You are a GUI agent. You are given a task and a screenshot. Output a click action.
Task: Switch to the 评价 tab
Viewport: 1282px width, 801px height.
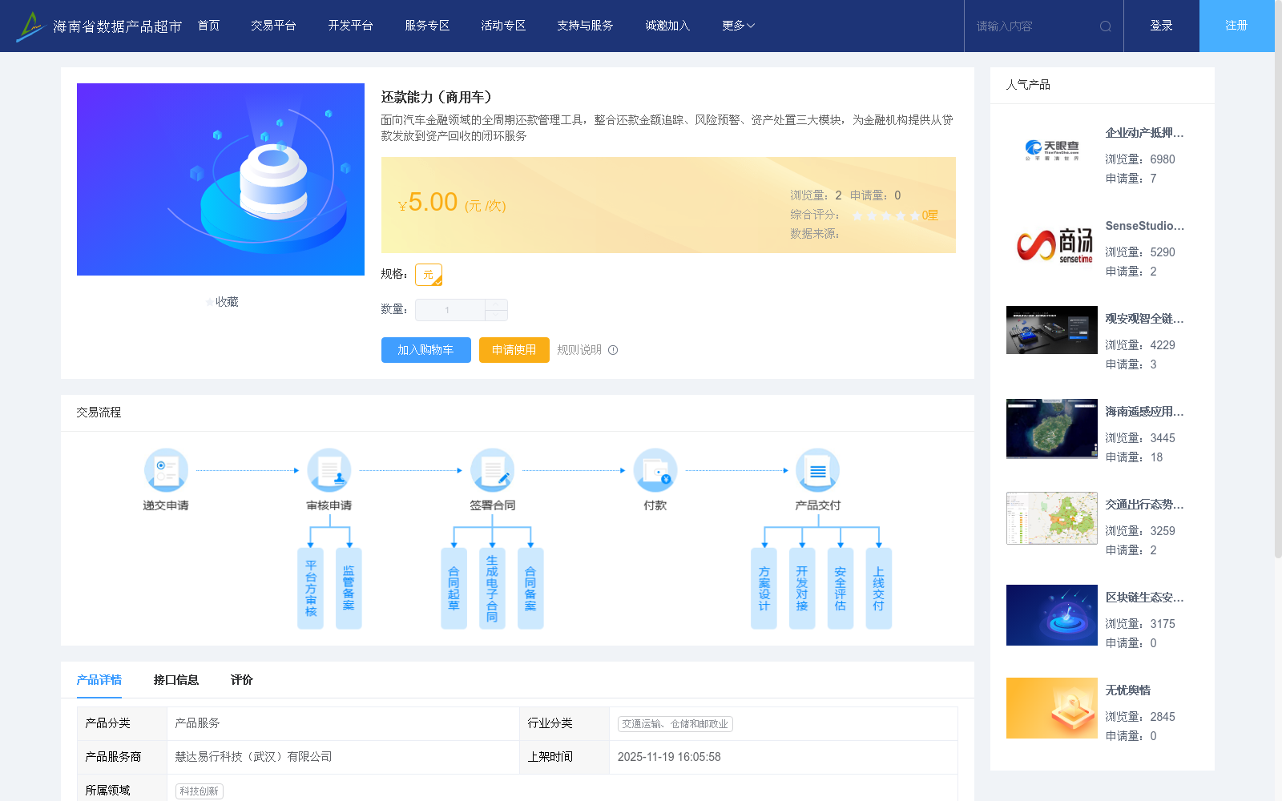click(x=241, y=679)
